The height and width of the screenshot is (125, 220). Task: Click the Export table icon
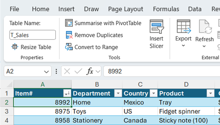(184, 27)
